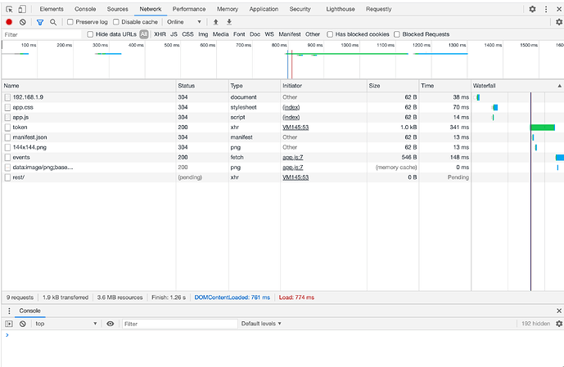Image resolution: width=564 pixels, height=367 pixels.
Task: Tick the Hide data URLs checkbox
Action: [91, 34]
